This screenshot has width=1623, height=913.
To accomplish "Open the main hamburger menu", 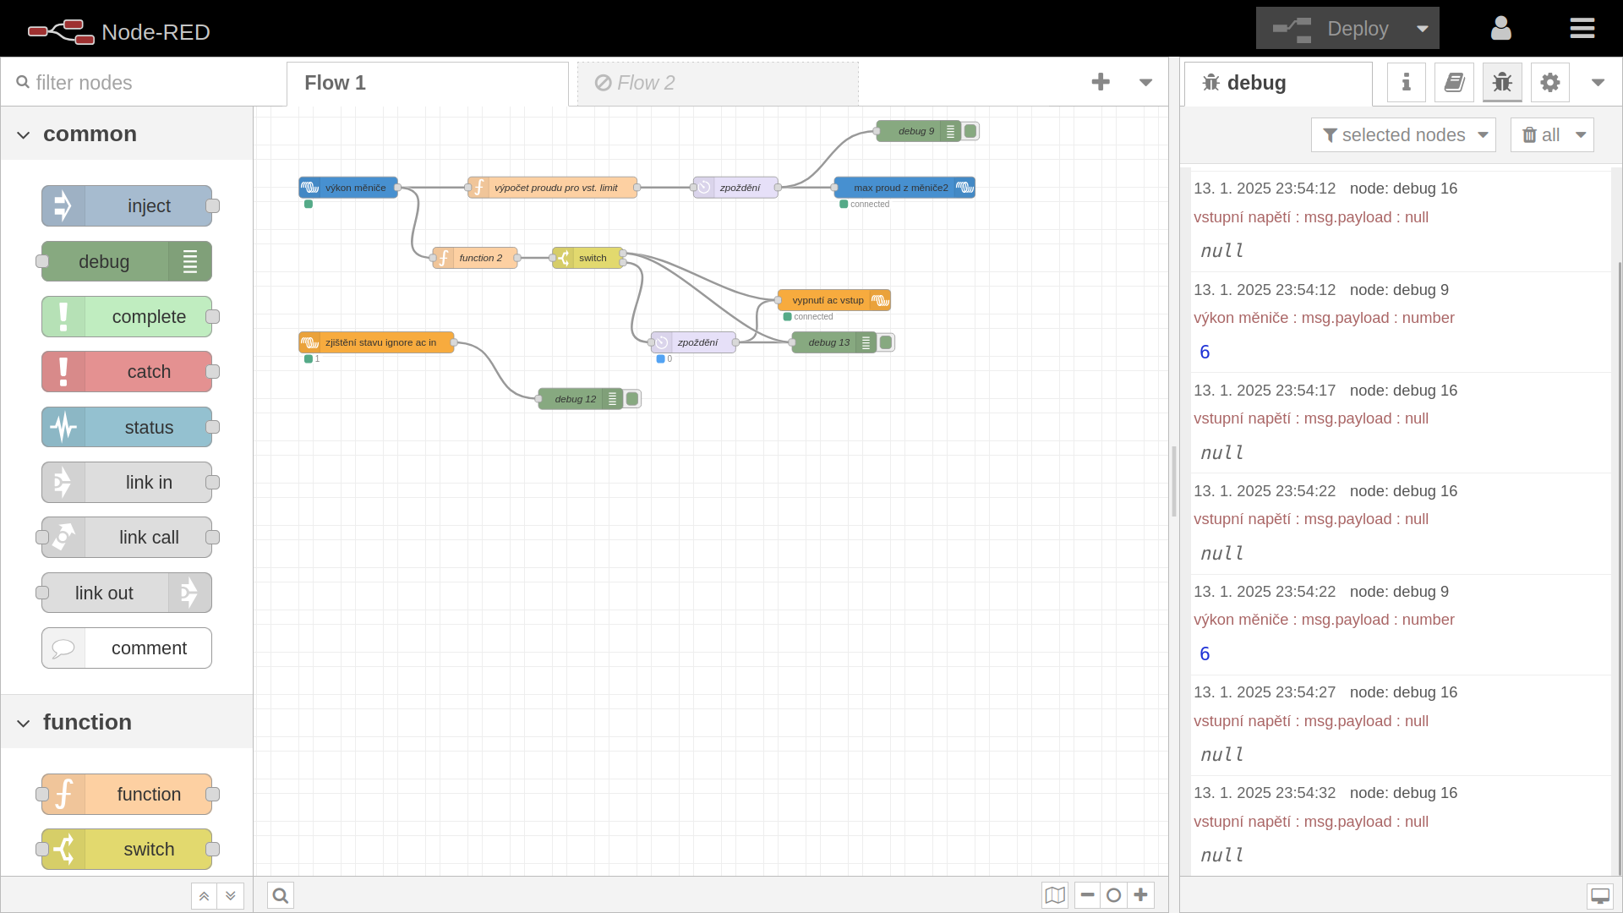I will pyautogui.click(x=1582, y=28).
